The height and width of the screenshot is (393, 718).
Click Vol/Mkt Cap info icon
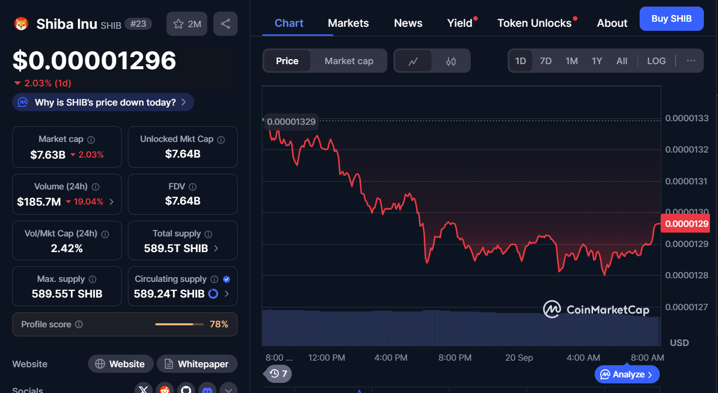(x=105, y=234)
